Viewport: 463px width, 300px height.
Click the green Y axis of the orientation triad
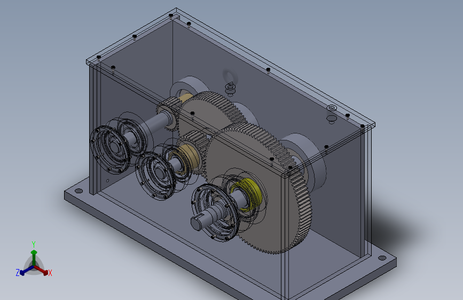(34, 257)
